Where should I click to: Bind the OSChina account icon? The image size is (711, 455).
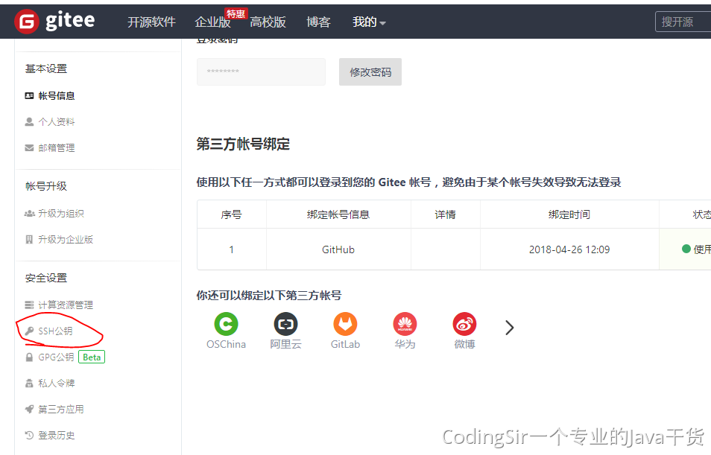click(226, 324)
